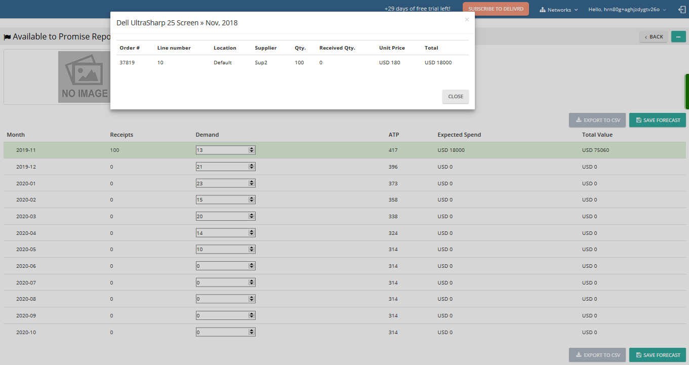Image resolution: width=689 pixels, height=365 pixels.
Task: Click demand stepper arrows for 2020-10
Action: tap(252, 332)
